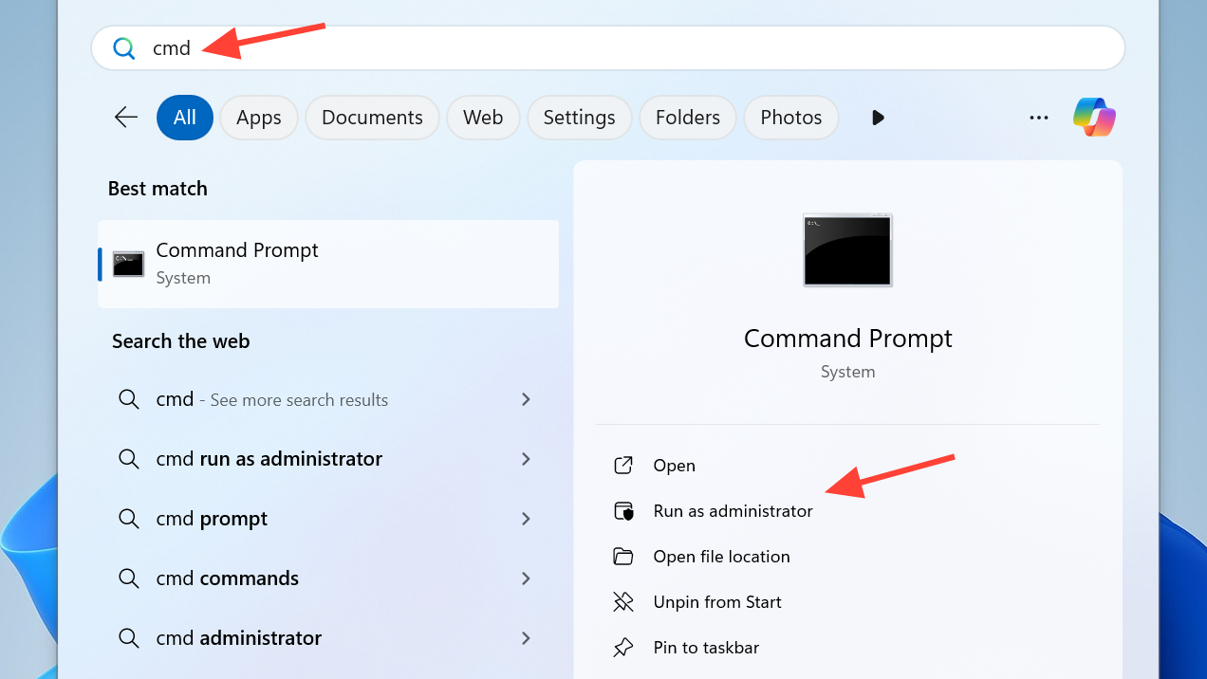This screenshot has width=1207, height=679.
Task: Click Open to launch Command Prompt
Action: click(674, 465)
